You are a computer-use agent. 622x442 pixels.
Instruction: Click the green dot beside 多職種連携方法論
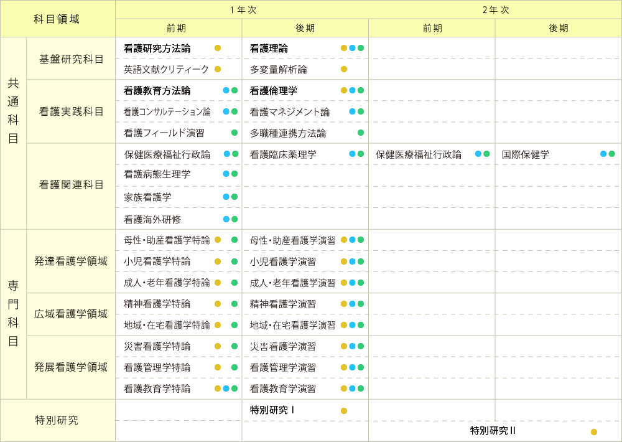(x=361, y=133)
